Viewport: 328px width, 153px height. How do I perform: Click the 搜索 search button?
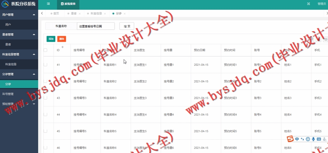coord(127,26)
